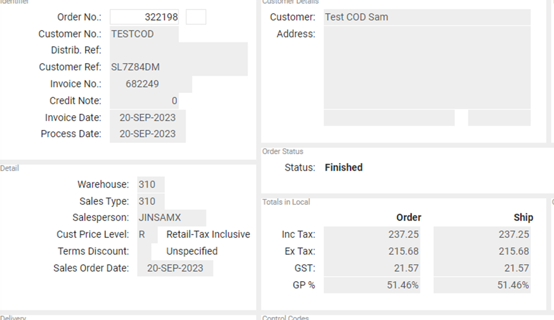Click the Warehouse field showing 310
Screen dimensions: 554x320
pos(151,185)
